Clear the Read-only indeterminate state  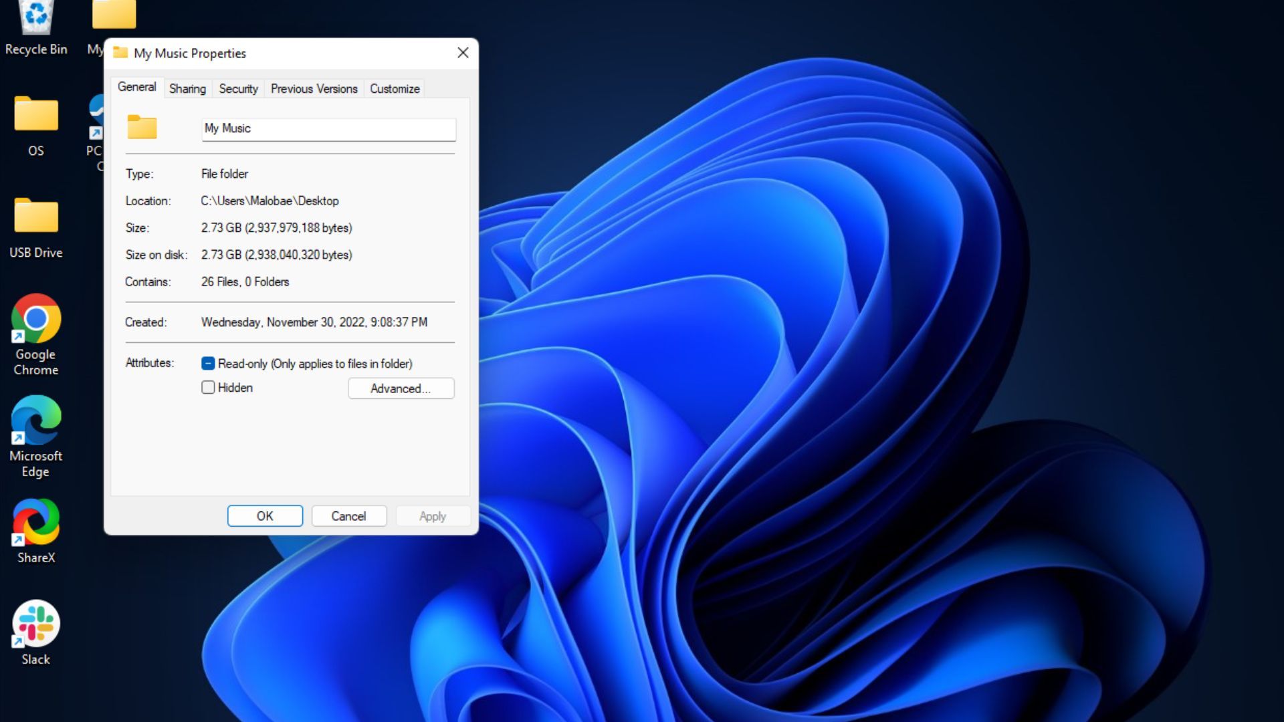208,363
